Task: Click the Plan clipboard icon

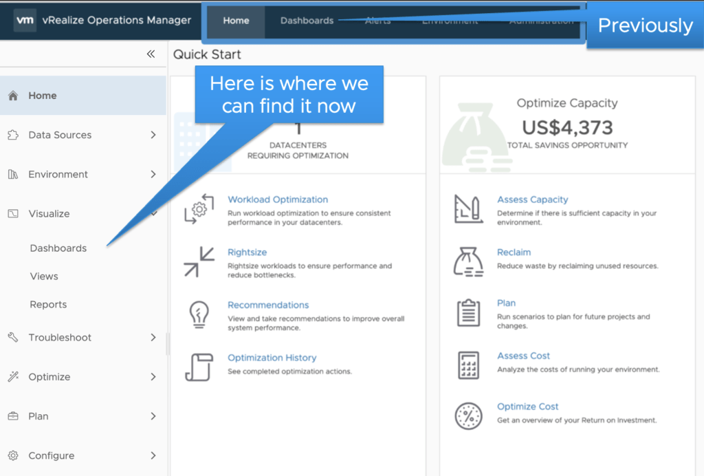Action: click(x=468, y=313)
